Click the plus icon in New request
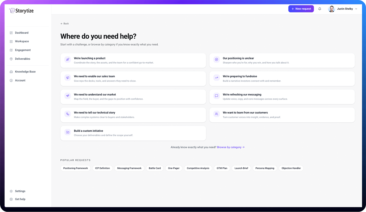This screenshot has width=366, height=212. [293, 9]
